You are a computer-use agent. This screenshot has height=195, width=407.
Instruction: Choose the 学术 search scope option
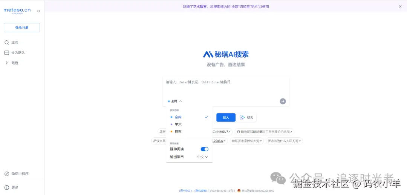pos(189,124)
